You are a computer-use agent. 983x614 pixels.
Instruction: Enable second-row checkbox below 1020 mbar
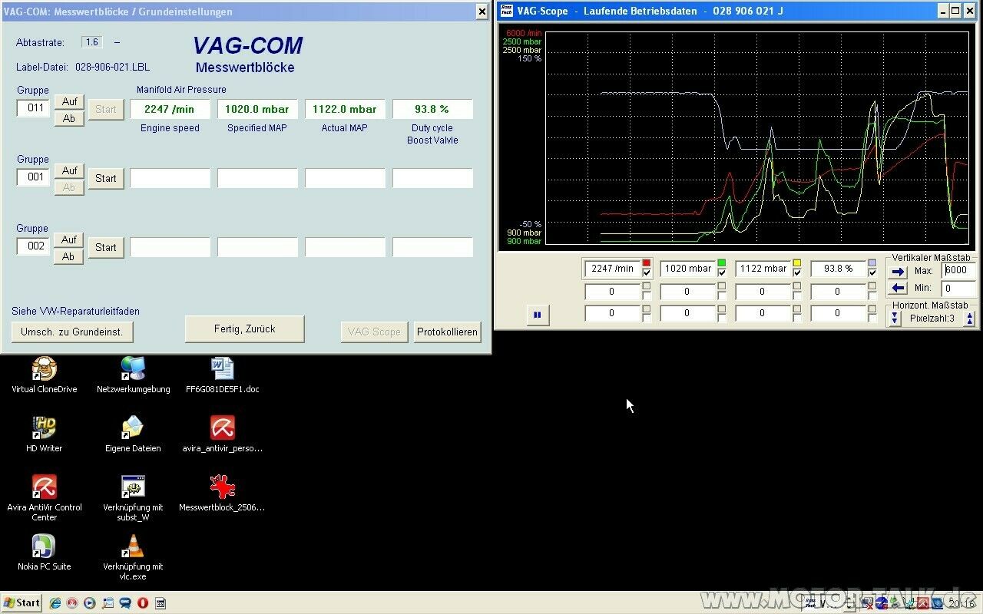tap(722, 296)
